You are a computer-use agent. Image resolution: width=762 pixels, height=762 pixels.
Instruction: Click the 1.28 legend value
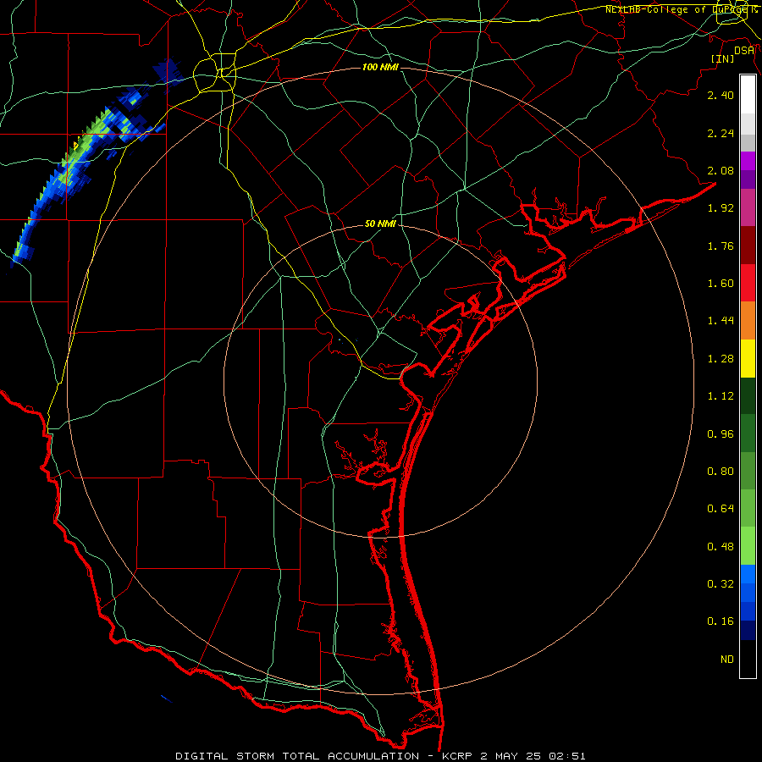[x=721, y=359]
